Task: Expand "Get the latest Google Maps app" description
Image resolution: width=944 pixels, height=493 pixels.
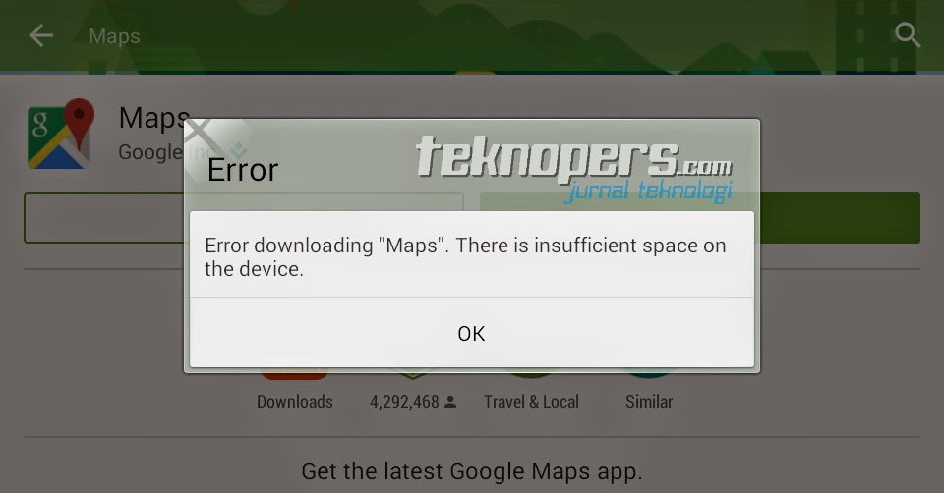Action: [x=471, y=471]
